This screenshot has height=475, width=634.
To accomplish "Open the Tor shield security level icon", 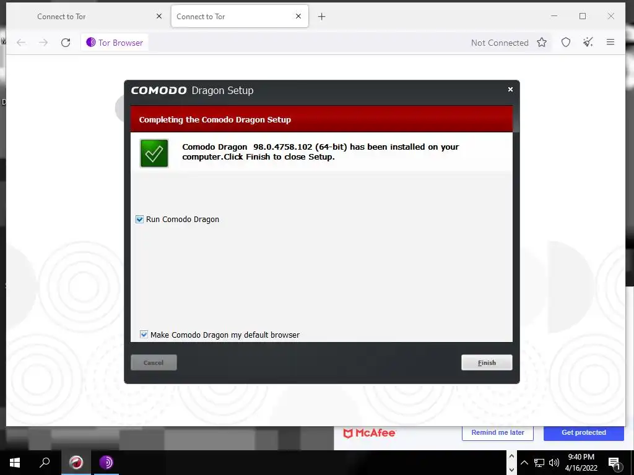I will coord(566,43).
